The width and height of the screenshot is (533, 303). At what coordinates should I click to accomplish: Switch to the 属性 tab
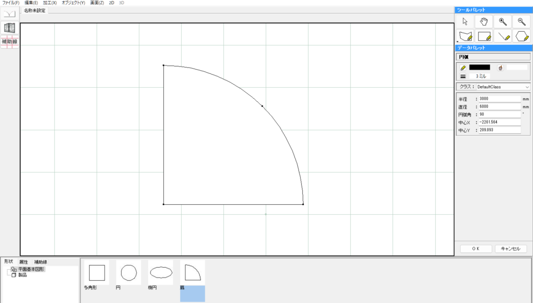tap(24, 262)
